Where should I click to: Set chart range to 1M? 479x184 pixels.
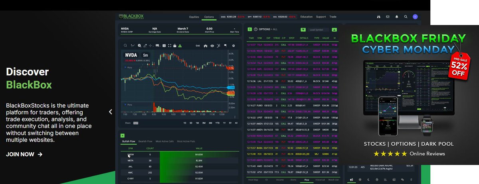pos(197,123)
